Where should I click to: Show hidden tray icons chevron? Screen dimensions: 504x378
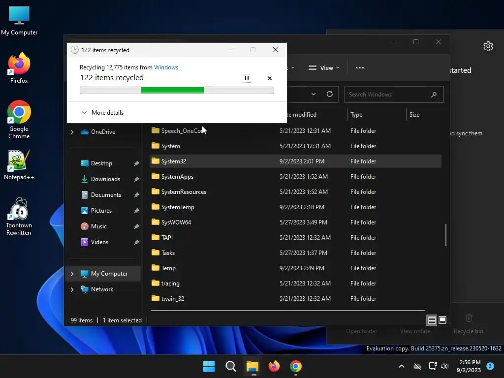click(402, 366)
